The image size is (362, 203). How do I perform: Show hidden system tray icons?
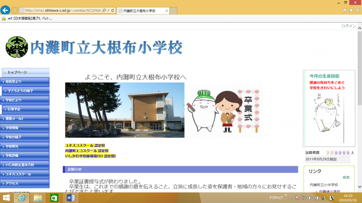292,198
